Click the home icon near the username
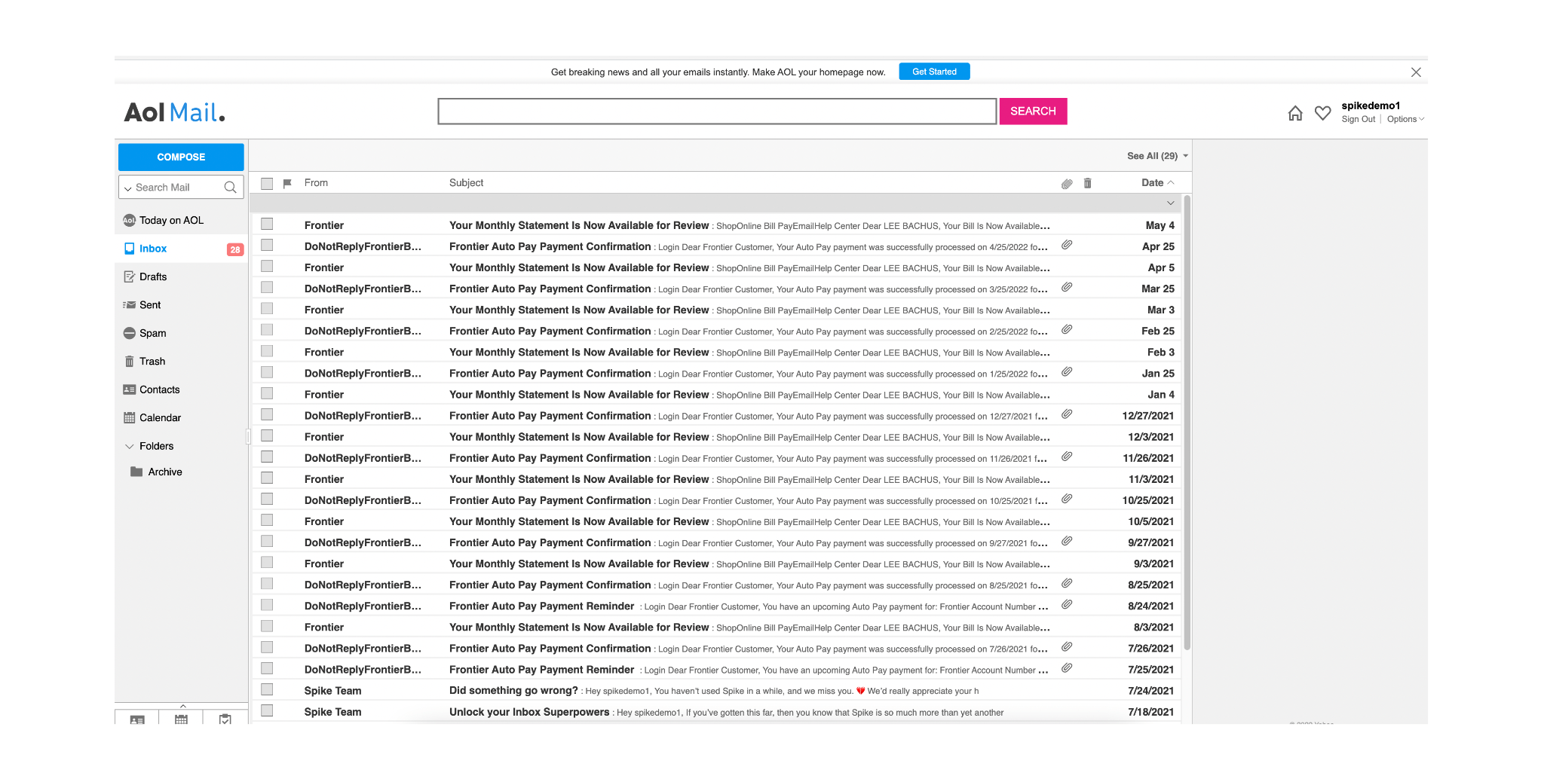This screenshot has height=782, width=1544. coord(1295,112)
